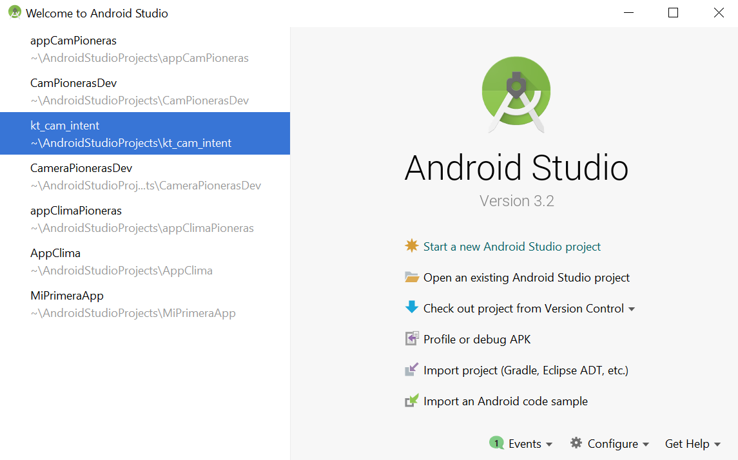Screen dimensions: 738x460
Task: Choose Import project (Gradle, Eclipse ADT, etc.)
Action: click(x=526, y=370)
